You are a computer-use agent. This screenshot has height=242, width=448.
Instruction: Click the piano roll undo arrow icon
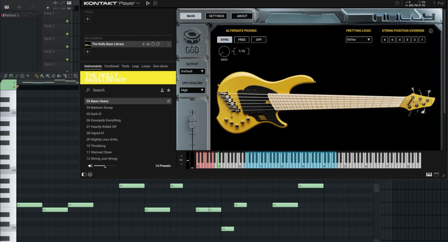(x=28, y=76)
